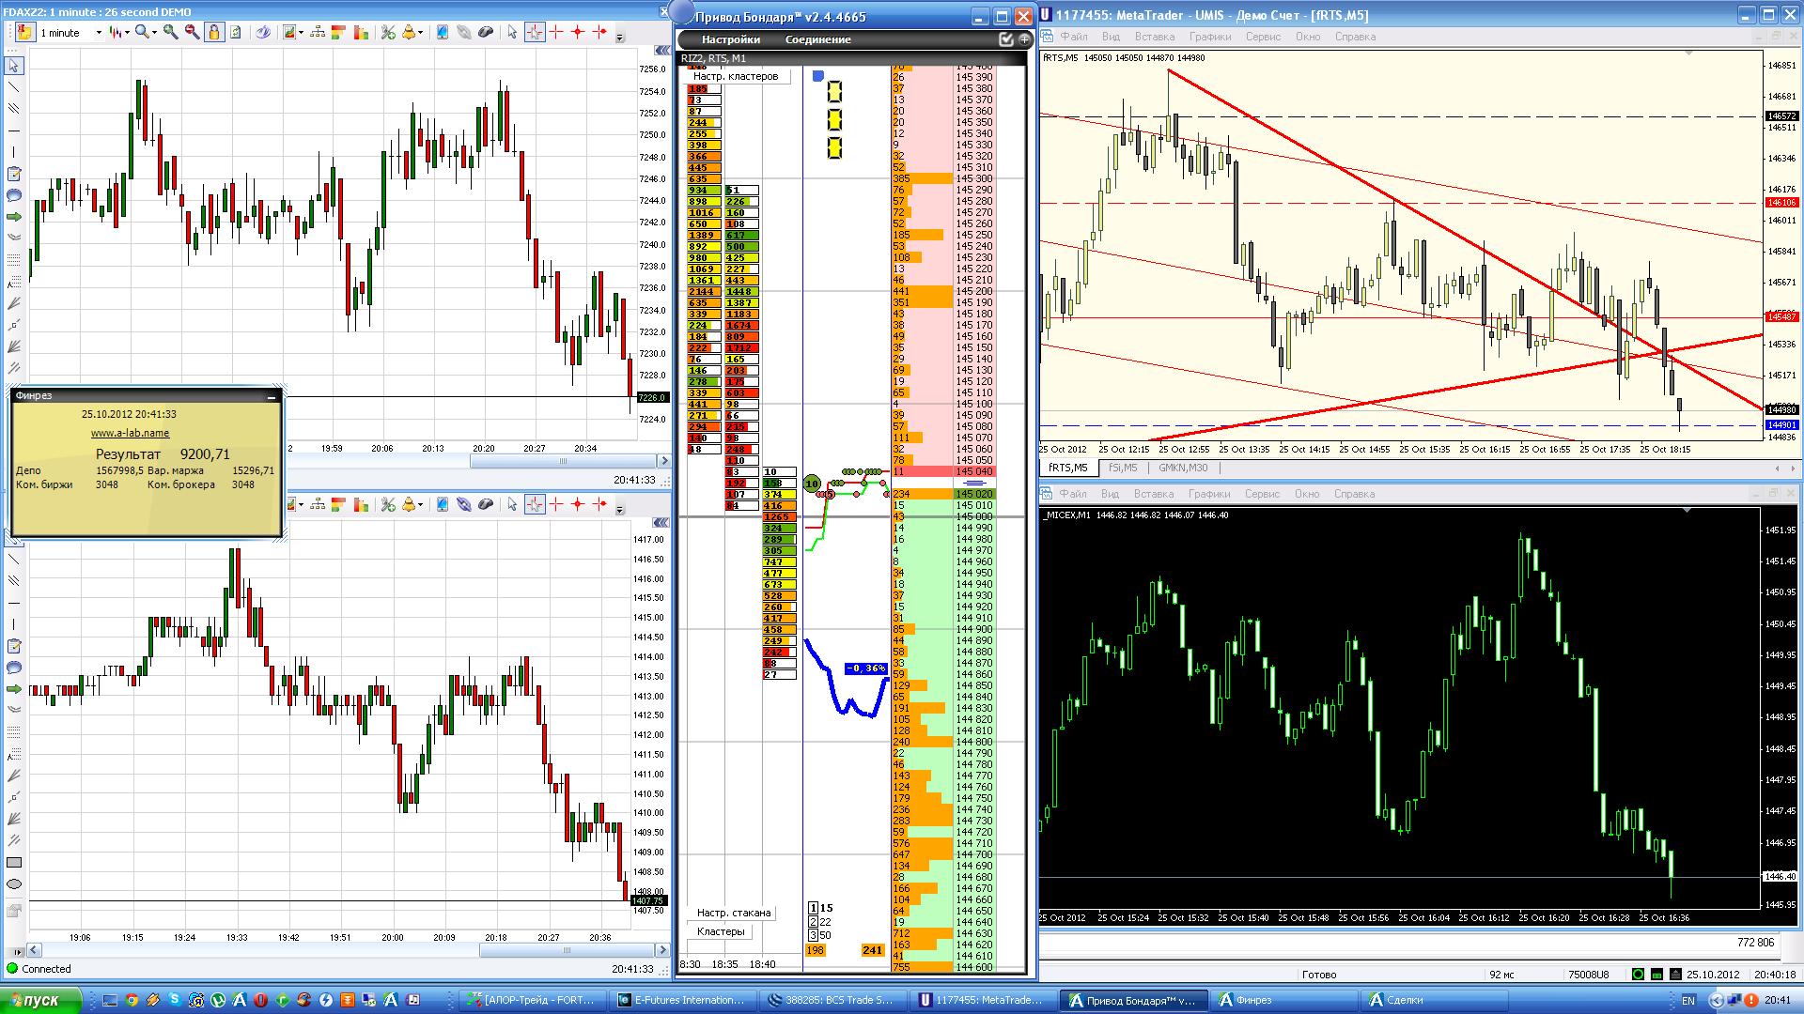Viewport: 1804px width, 1014px height.
Task: Expand the zoom magnifier dropdown arrow
Action: [x=153, y=33]
